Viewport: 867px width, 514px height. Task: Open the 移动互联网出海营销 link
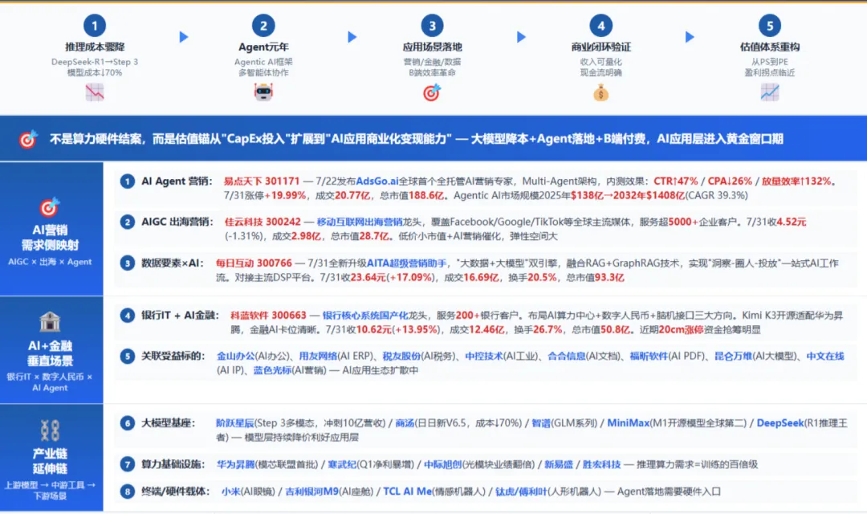pos(360,222)
